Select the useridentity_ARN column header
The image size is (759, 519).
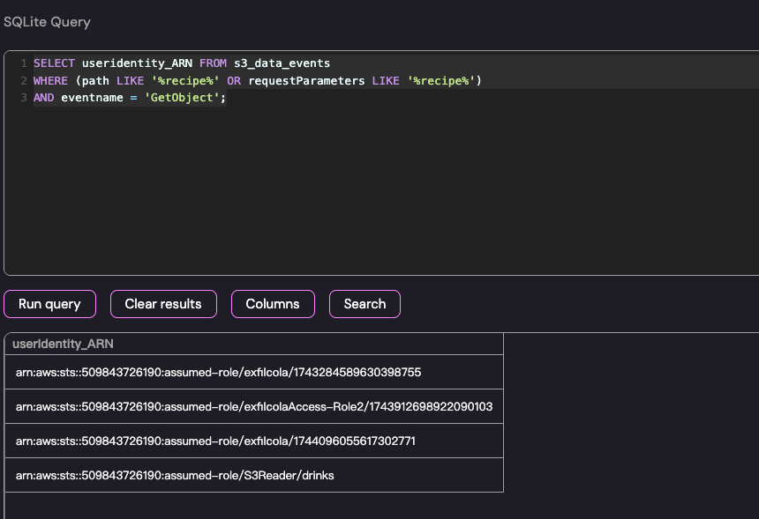[x=63, y=344]
